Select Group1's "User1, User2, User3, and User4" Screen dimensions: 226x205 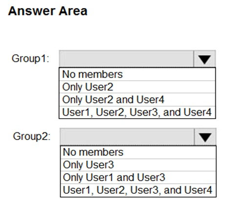tap(137, 112)
